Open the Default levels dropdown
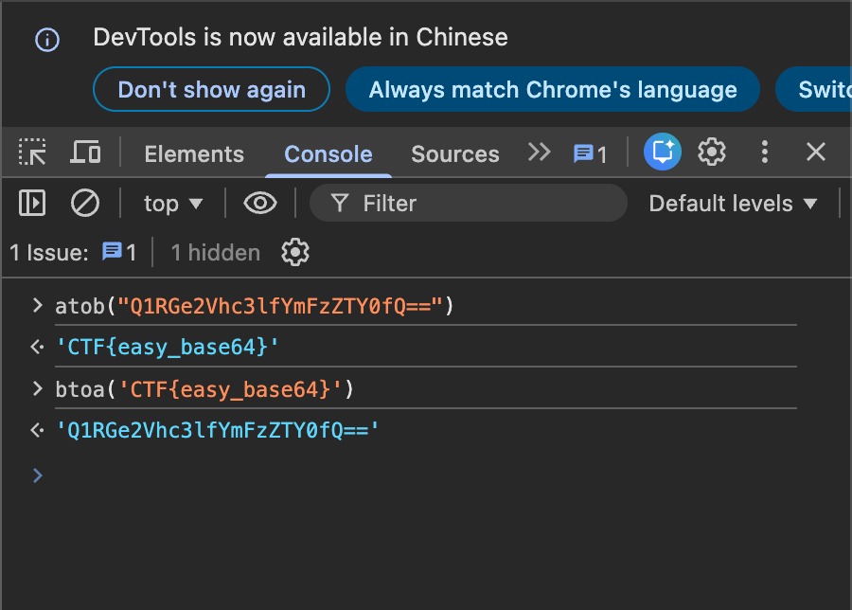Image resolution: width=852 pixels, height=610 pixels. (x=733, y=203)
